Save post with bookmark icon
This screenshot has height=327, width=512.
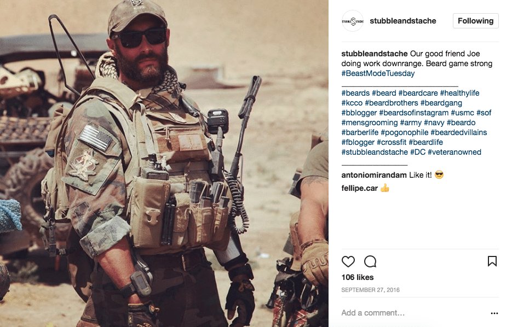click(x=492, y=261)
